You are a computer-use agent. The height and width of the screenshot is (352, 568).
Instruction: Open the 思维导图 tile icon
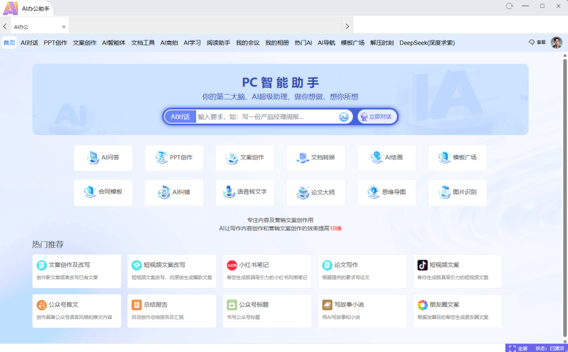click(x=373, y=192)
